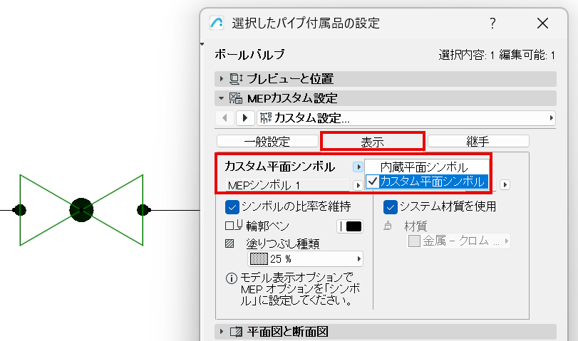Open the 25 % fill type dropdown
578x341 pixels.
click(305, 259)
